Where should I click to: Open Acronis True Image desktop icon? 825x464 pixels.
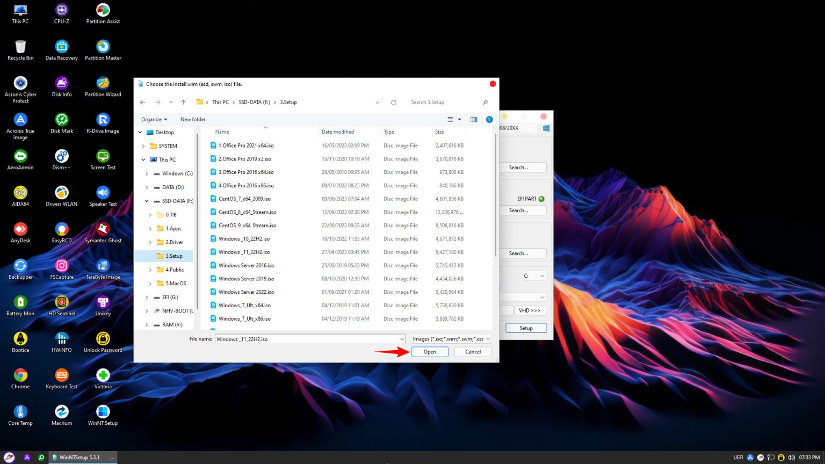pyautogui.click(x=20, y=119)
